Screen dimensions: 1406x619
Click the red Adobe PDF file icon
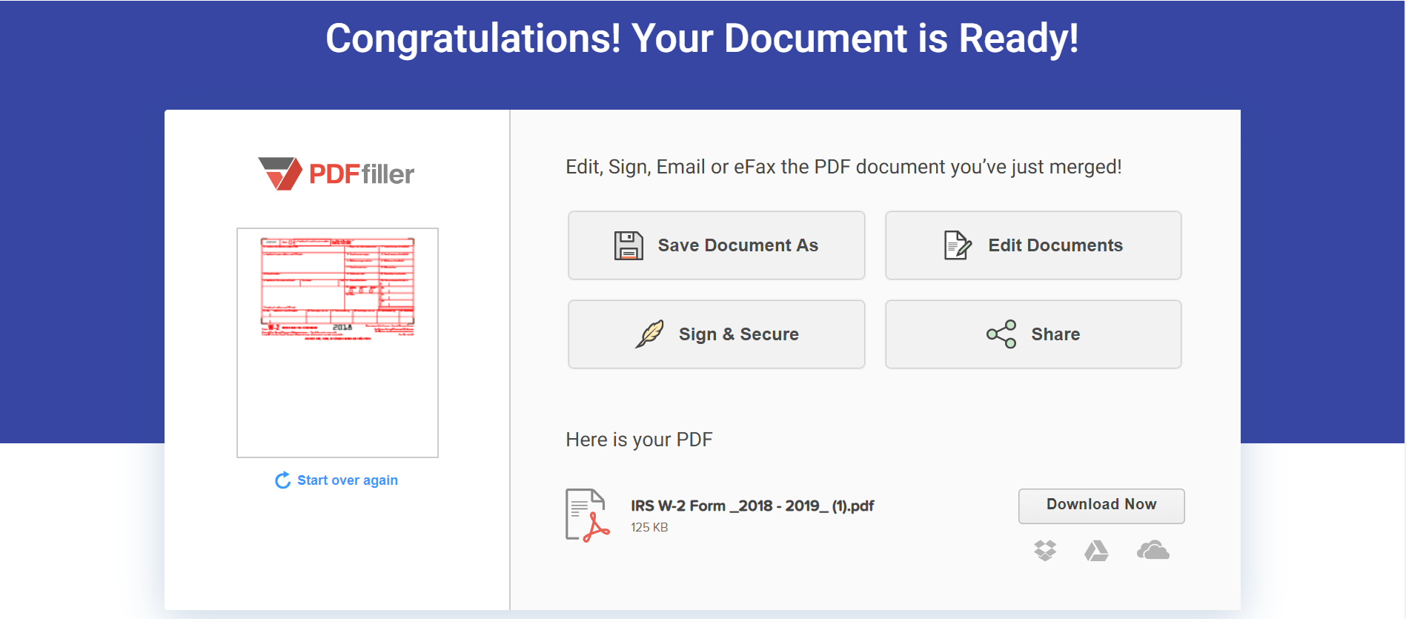(585, 512)
